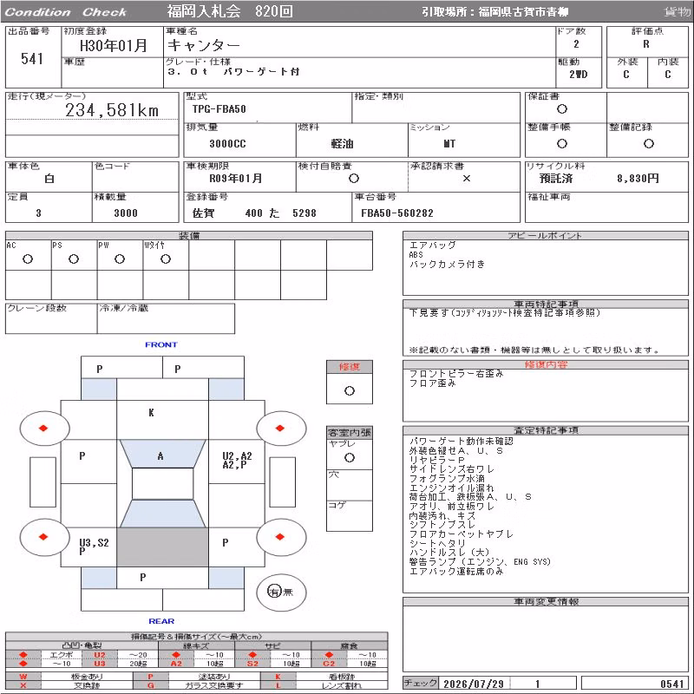
Task: Click the tire oval beside the U3,S2 panel
Action: (x=44, y=537)
